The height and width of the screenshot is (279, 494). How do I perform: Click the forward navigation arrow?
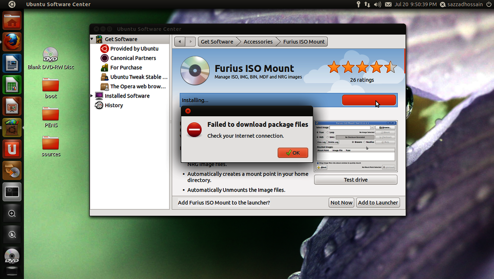click(x=191, y=42)
